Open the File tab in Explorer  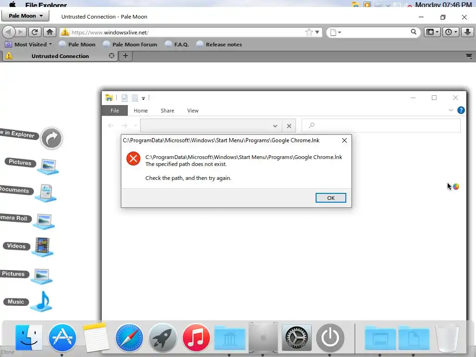pyautogui.click(x=115, y=111)
